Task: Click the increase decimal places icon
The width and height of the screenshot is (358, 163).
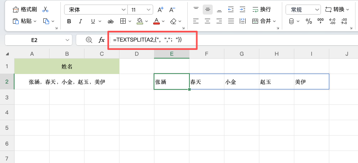Action: (332, 22)
